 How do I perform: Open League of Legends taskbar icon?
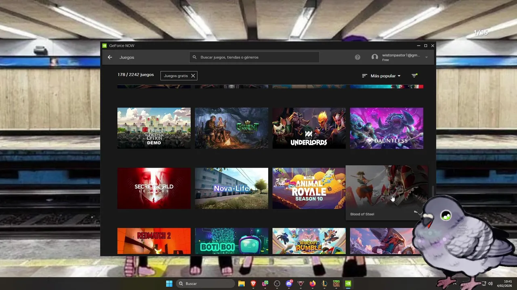coord(324,284)
